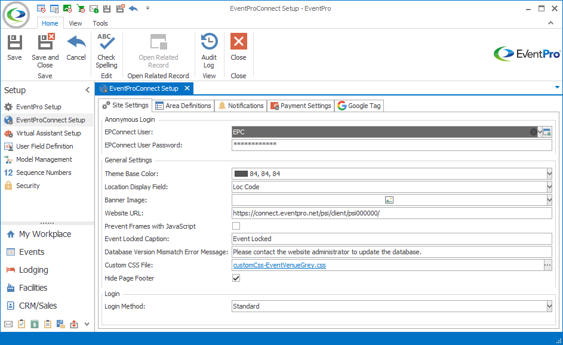This screenshot has height=345, width=563.
Task: Open document tab list dropdown arrow
Action: point(557,87)
